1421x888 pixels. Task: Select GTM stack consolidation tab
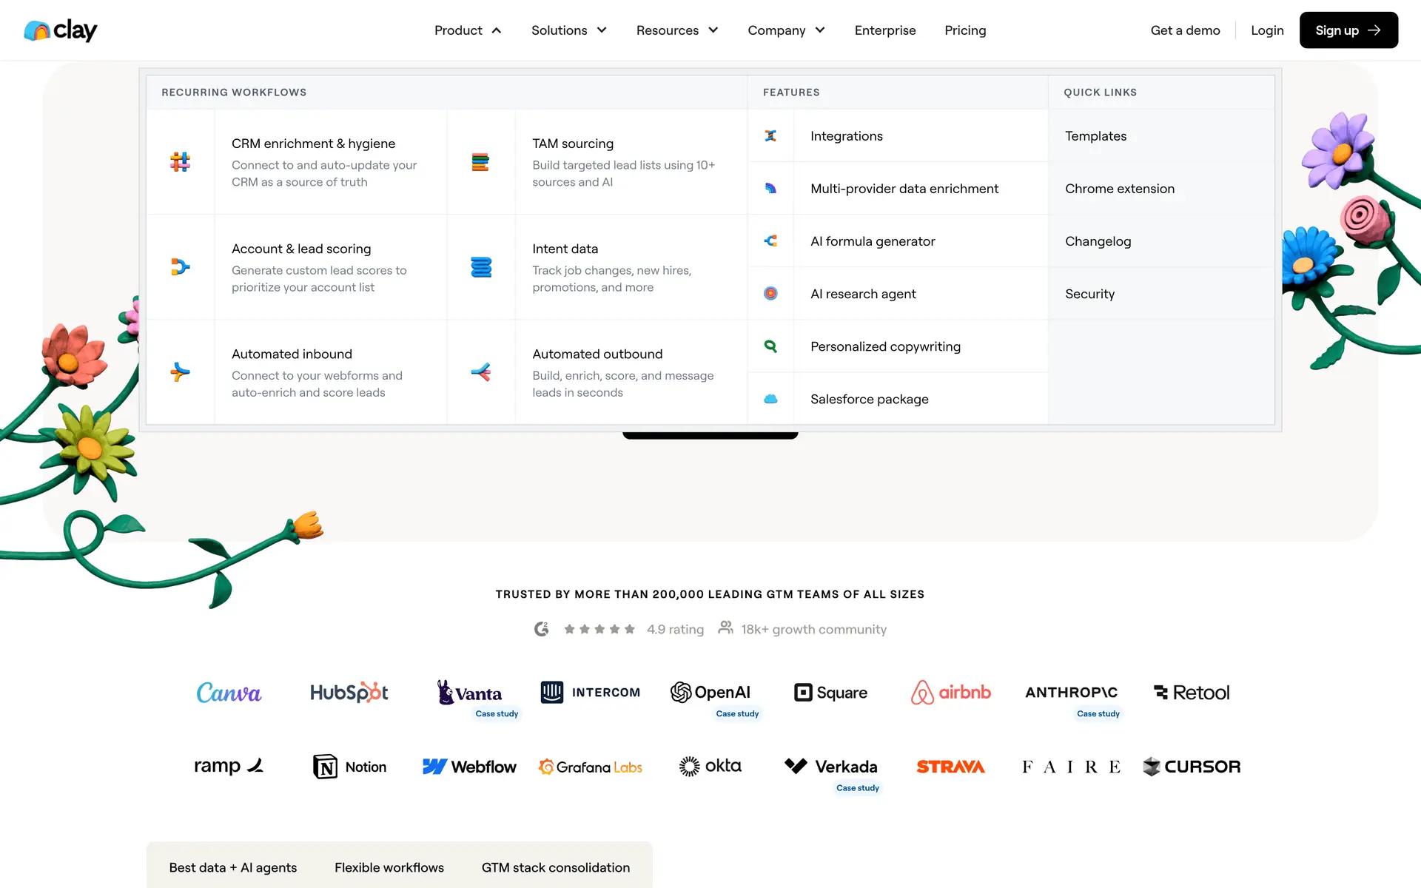coord(555,867)
